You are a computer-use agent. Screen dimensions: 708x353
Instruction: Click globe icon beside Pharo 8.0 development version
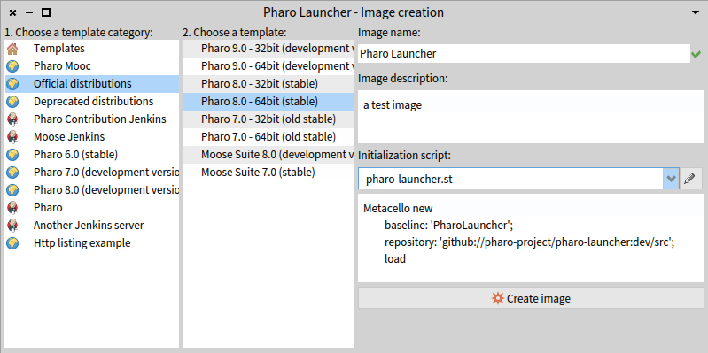point(12,190)
